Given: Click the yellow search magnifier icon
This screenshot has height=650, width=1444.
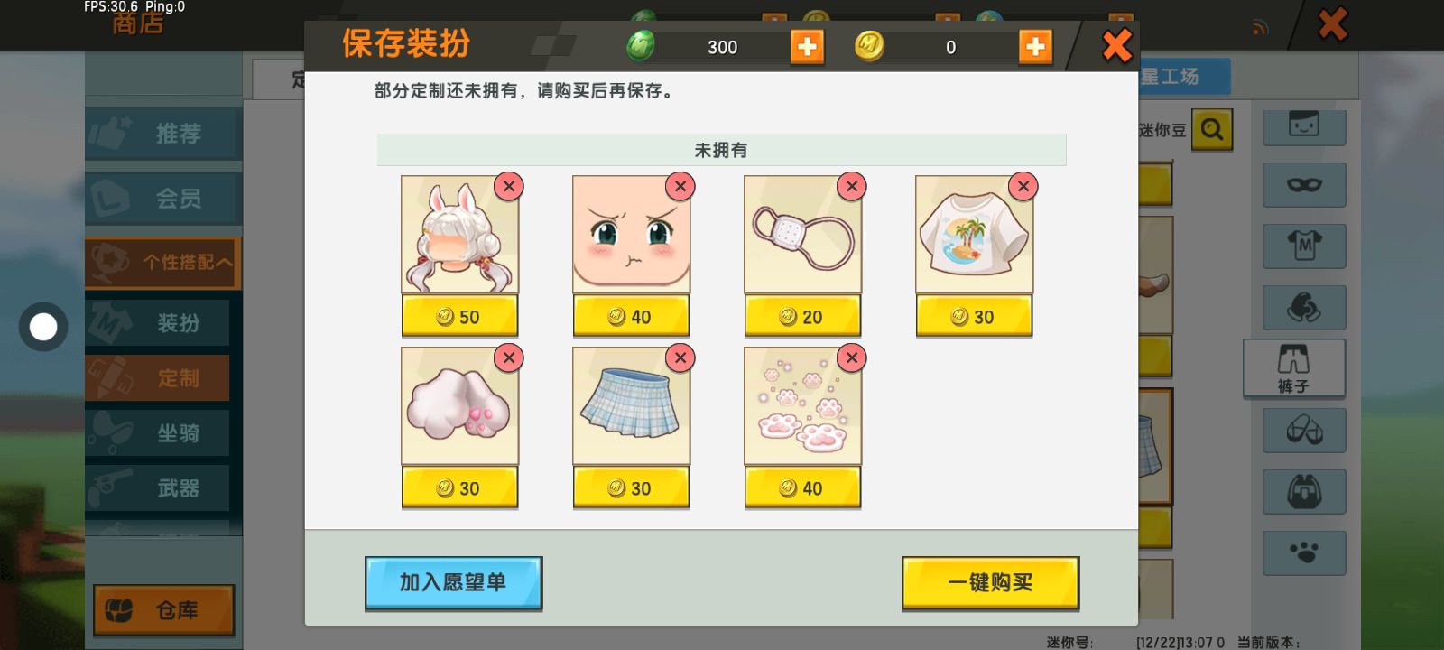Looking at the screenshot, I should coord(1212,130).
